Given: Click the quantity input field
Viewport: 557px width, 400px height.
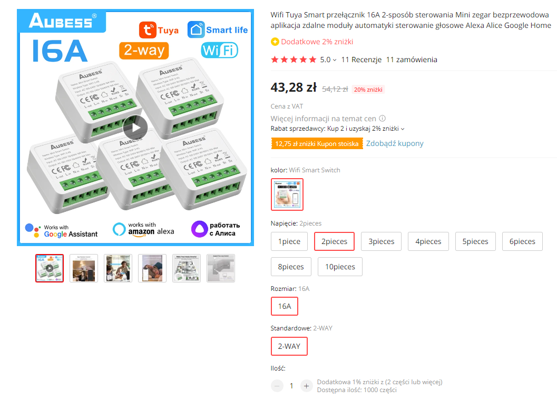Looking at the screenshot, I should coord(291,386).
